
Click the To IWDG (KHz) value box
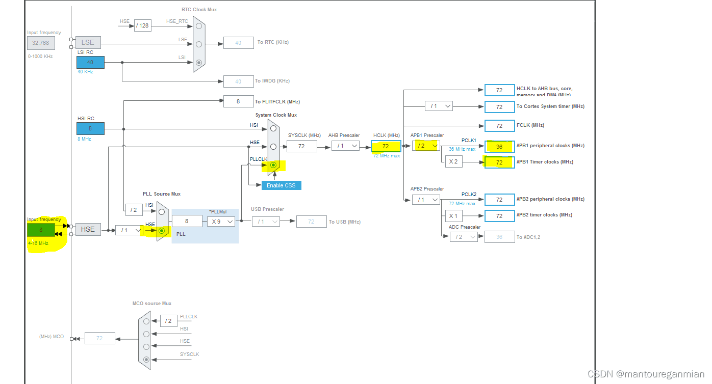click(x=238, y=81)
